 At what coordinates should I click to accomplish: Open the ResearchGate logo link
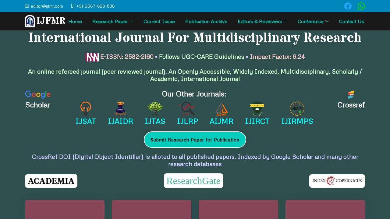tap(193, 181)
